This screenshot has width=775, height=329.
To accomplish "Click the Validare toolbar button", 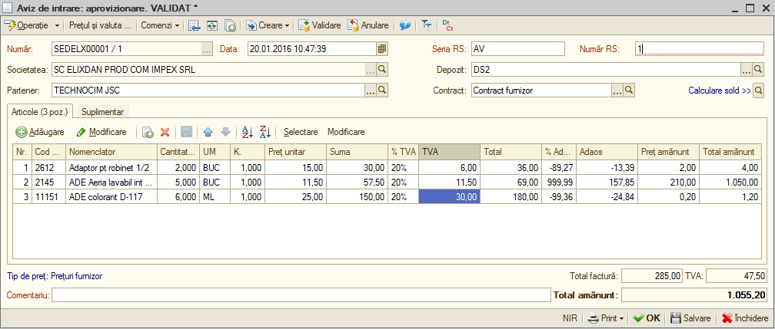I will click(320, 25).
